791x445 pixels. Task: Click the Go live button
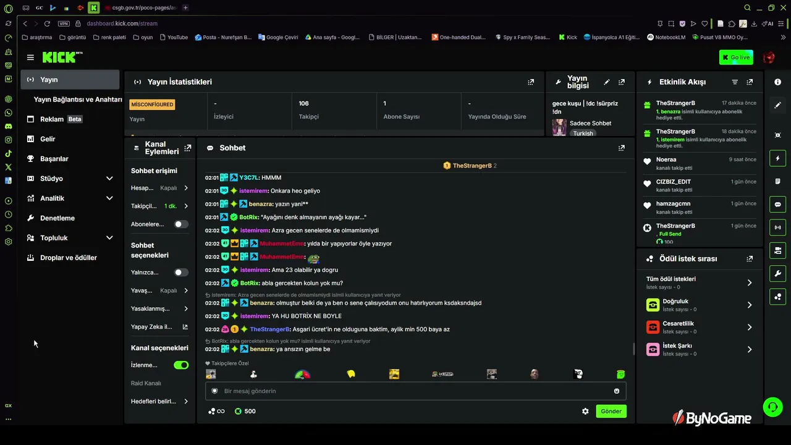coord(736,57)
